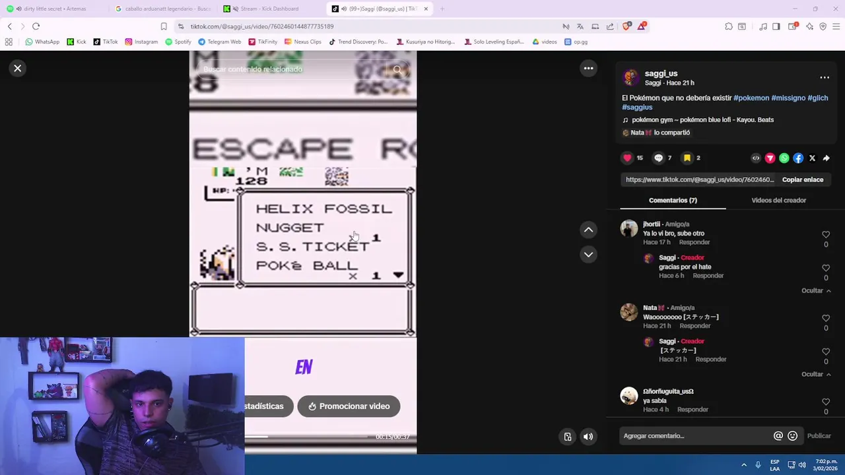Screen dimensions: 845x475
Task: Open browser extensions puzzle icon
Action: tap(729, 26)
